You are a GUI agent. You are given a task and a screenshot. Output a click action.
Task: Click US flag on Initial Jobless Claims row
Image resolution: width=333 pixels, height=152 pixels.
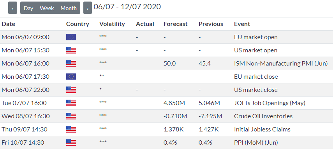coord(71,129)
